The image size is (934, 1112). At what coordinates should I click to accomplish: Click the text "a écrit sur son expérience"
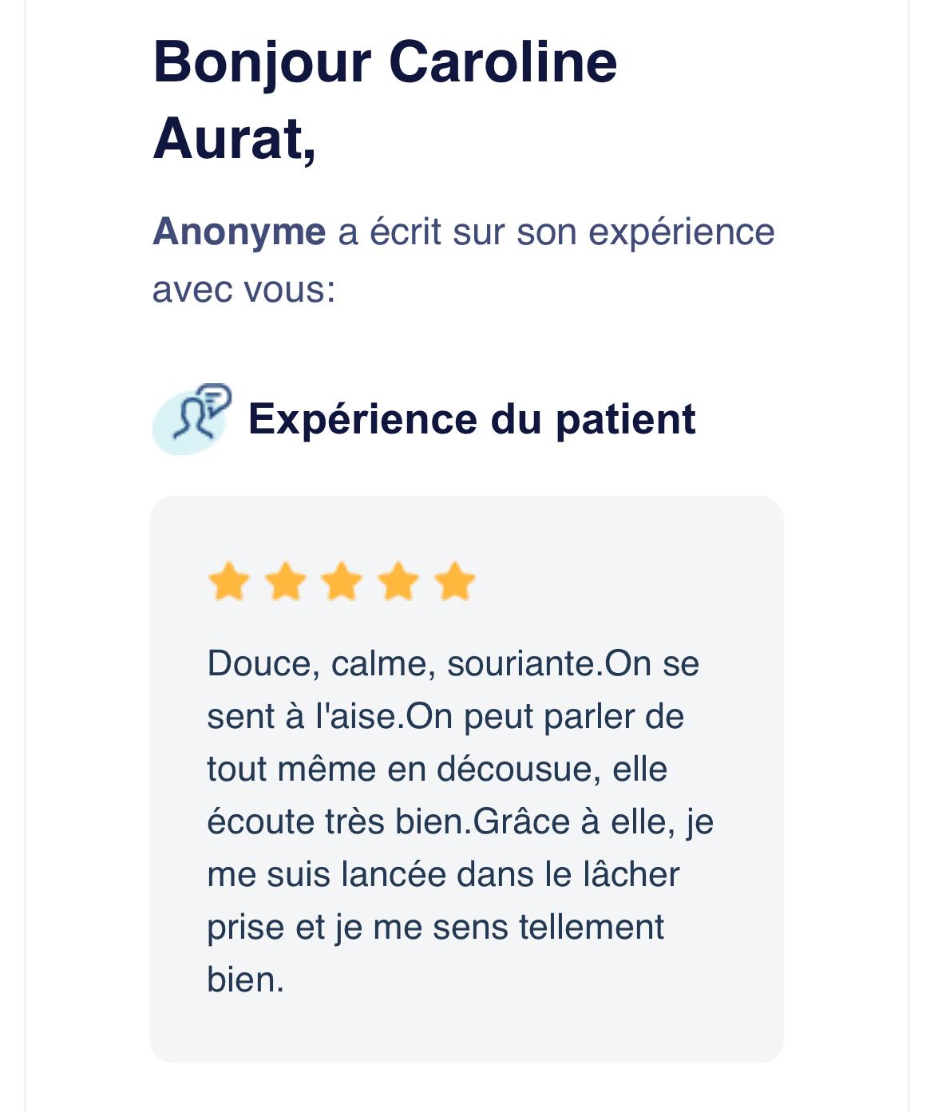pos(556,232)
